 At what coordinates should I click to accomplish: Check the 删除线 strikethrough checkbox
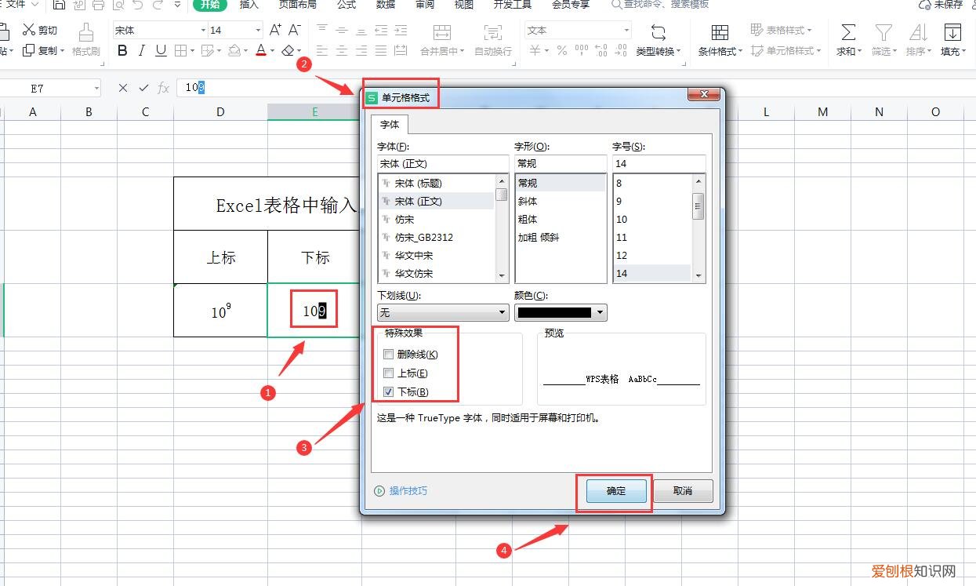(x=389, y=354)
